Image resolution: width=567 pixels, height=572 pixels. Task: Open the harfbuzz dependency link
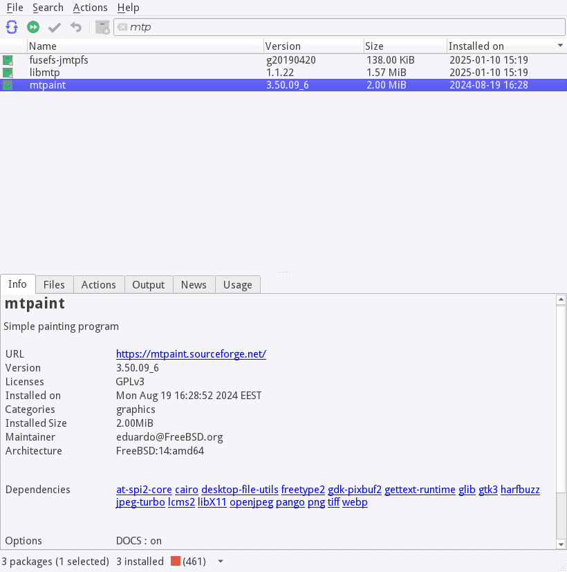coord(521,490)
